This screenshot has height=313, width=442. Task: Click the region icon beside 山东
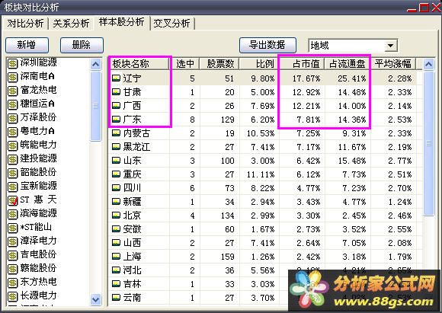point(116,161)
